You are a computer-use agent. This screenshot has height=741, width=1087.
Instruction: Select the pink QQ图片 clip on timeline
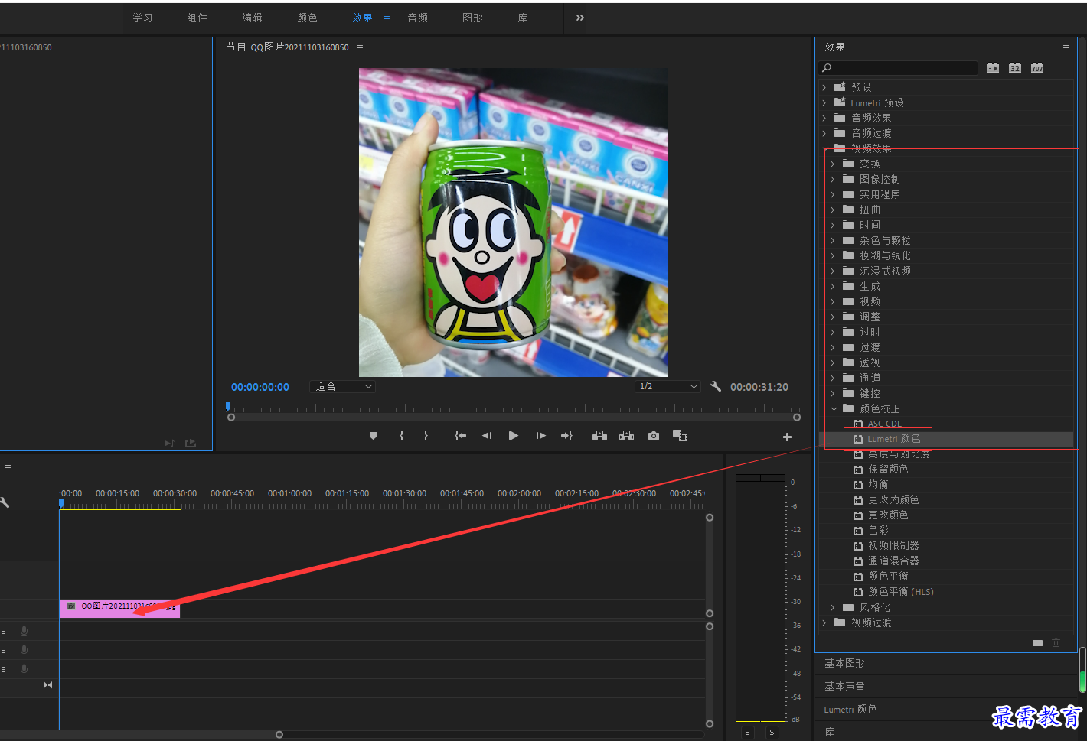coord(119,609)
